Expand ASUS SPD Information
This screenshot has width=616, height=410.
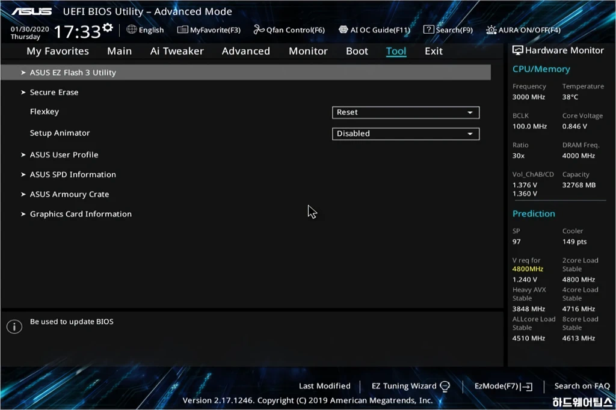(73, 174)
